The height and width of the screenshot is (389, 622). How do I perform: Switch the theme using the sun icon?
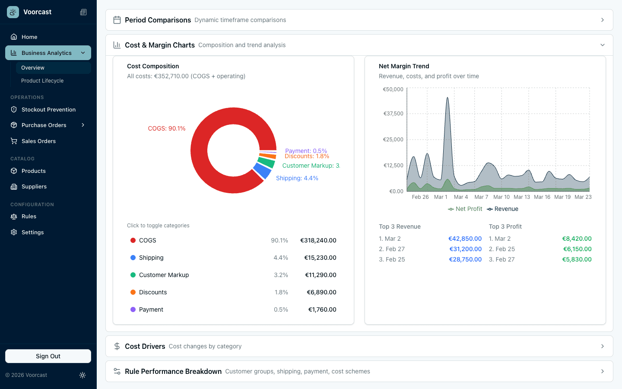pyautogui.click(x=83, y=375)
